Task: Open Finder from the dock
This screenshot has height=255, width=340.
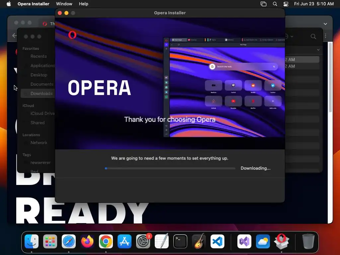Action: click(32, 241)
